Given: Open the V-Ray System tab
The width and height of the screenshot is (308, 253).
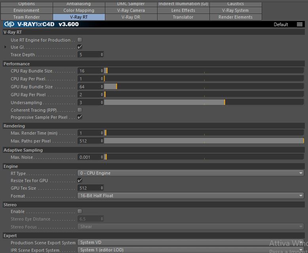Looking at the screenshot, I should (x=236, y=10).
